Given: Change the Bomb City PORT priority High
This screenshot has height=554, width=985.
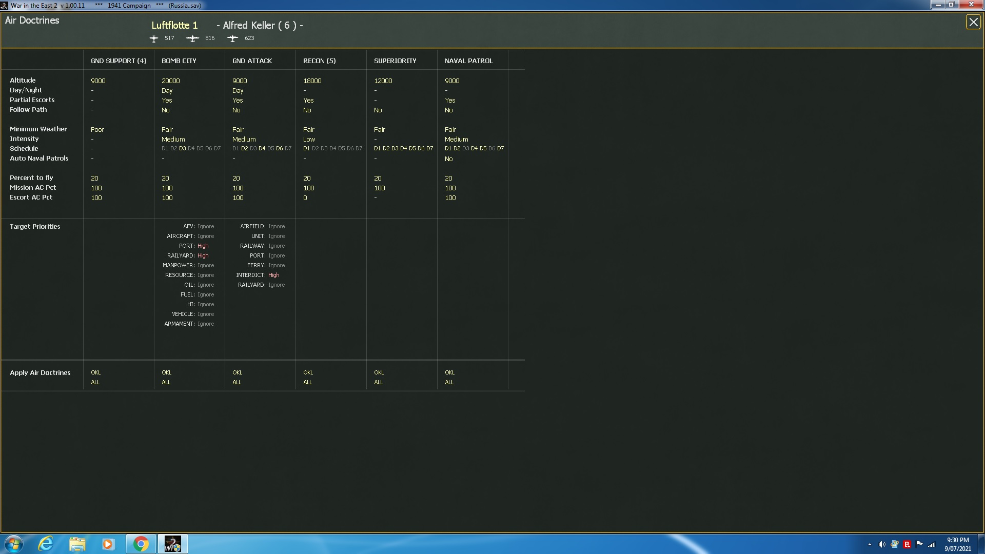Looking at the screenshot, I should pos(203,246).
